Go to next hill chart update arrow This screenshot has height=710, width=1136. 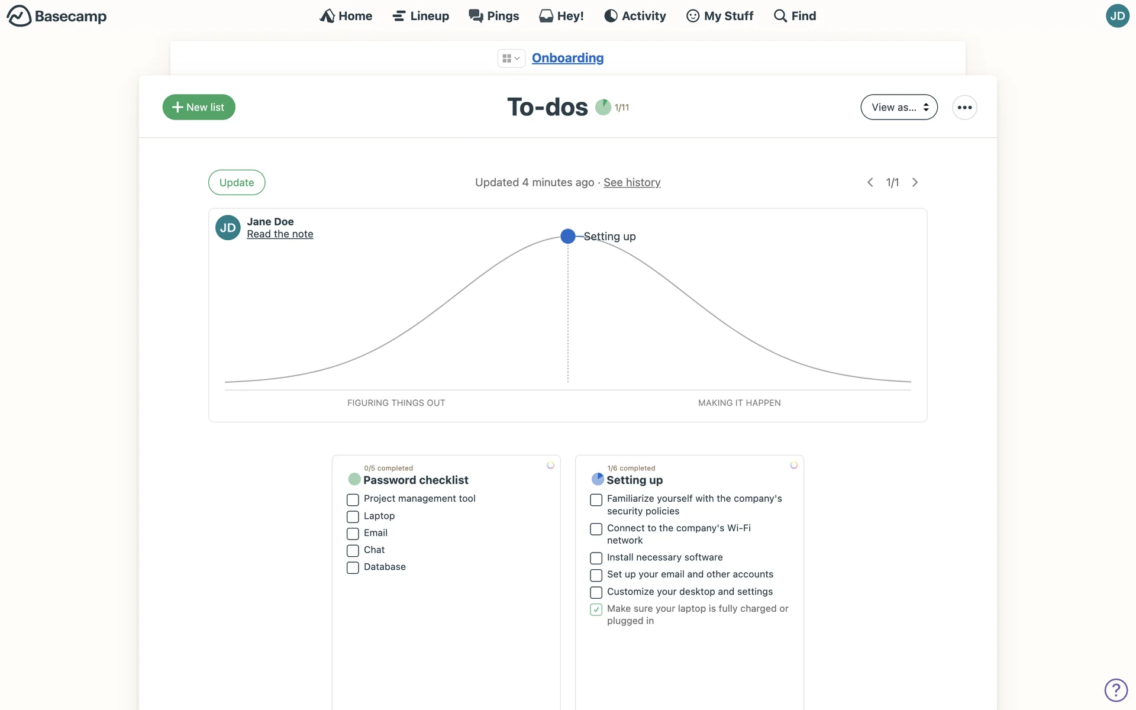(x=915, y=182)
